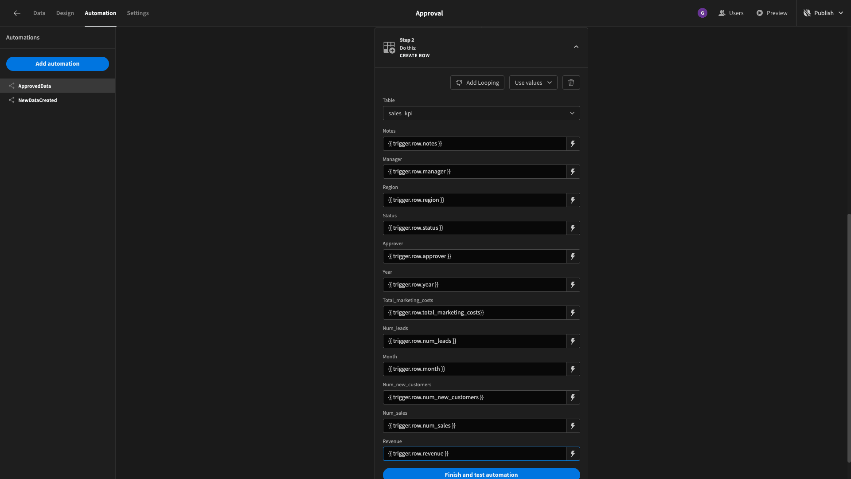Screen dimensions: 851x479
Task: Select the NewDataCreated automation
Action: tap(58, 100)
